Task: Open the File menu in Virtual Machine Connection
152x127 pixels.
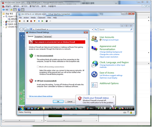Action: point(20,18)
